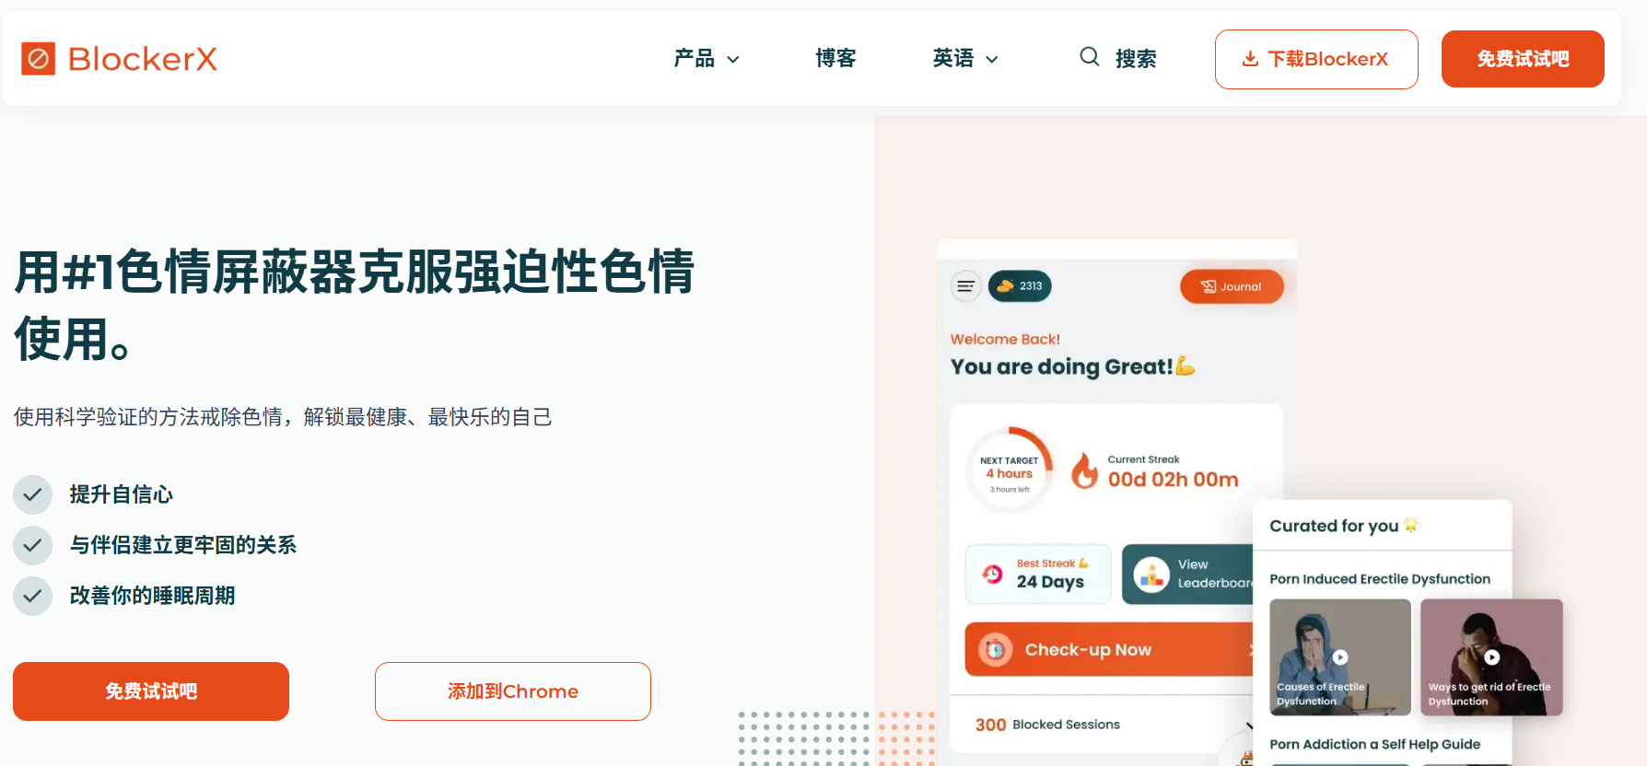
Task: Expand the 英语 language dropdown
Action: [x=965, y=59]
